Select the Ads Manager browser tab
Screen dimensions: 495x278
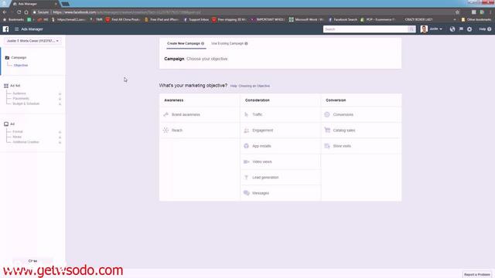point(35,4)
